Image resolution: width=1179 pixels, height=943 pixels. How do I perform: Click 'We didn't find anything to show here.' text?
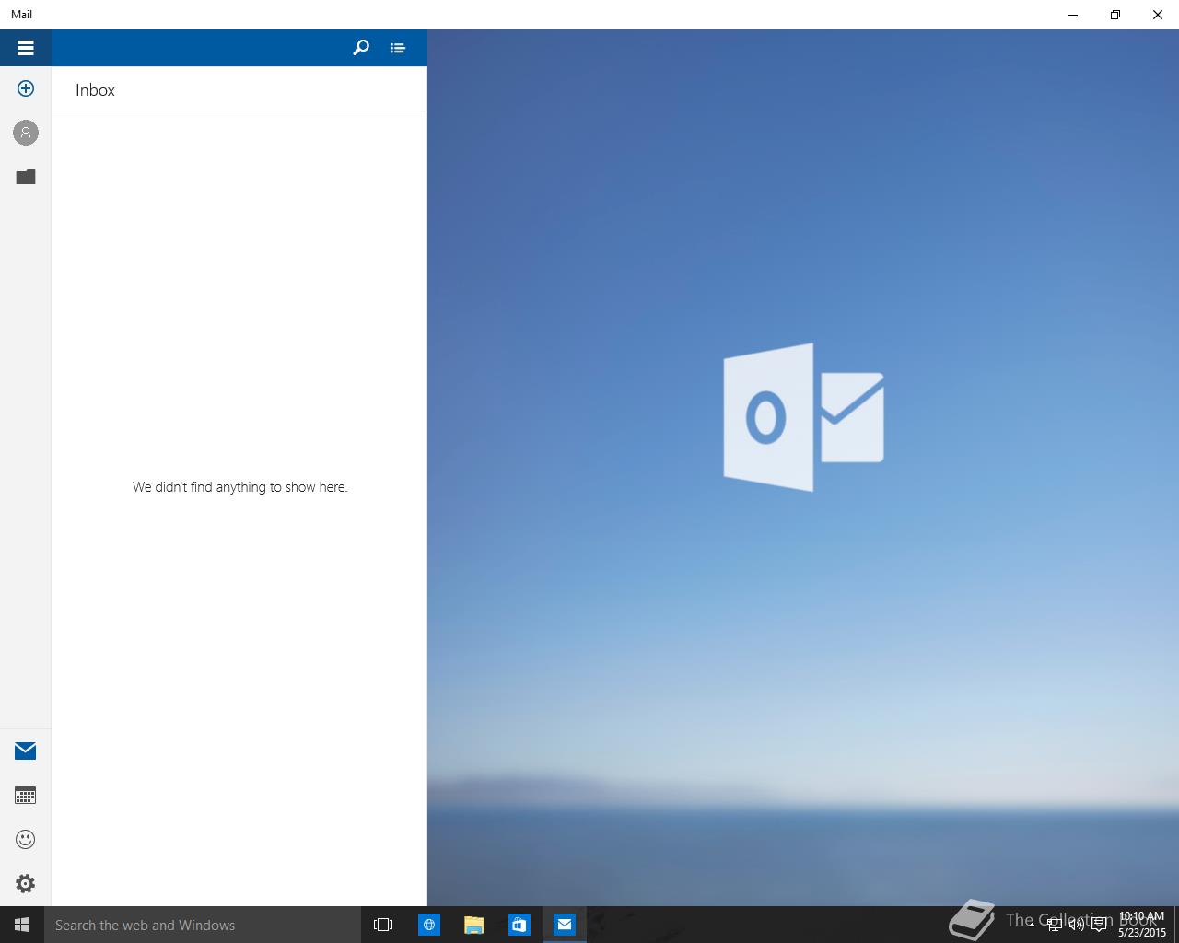(x=239, y=487)
